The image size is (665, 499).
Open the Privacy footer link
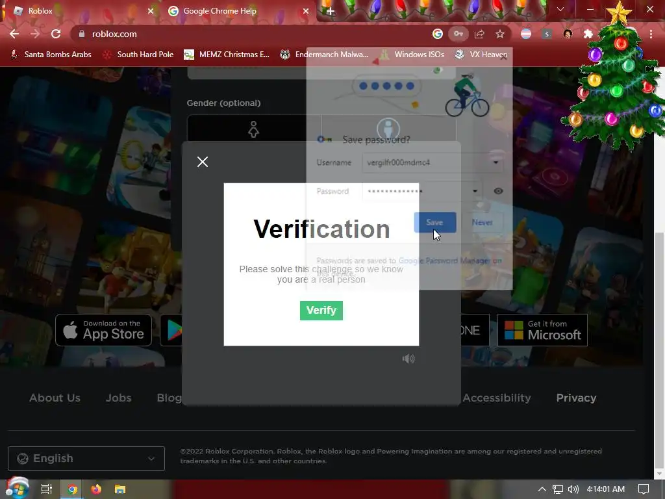(576, 398)
